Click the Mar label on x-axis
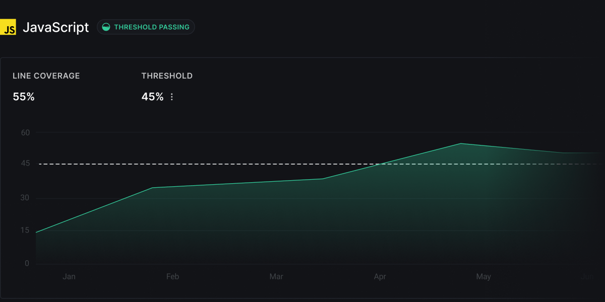Viewport: 605px width, 302px height. click(276, 276)
